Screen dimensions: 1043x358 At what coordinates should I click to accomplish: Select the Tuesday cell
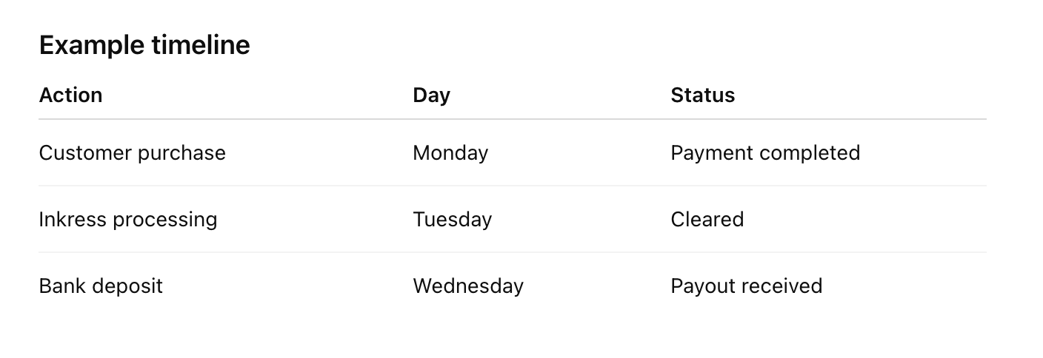click(x=452, y=220)
